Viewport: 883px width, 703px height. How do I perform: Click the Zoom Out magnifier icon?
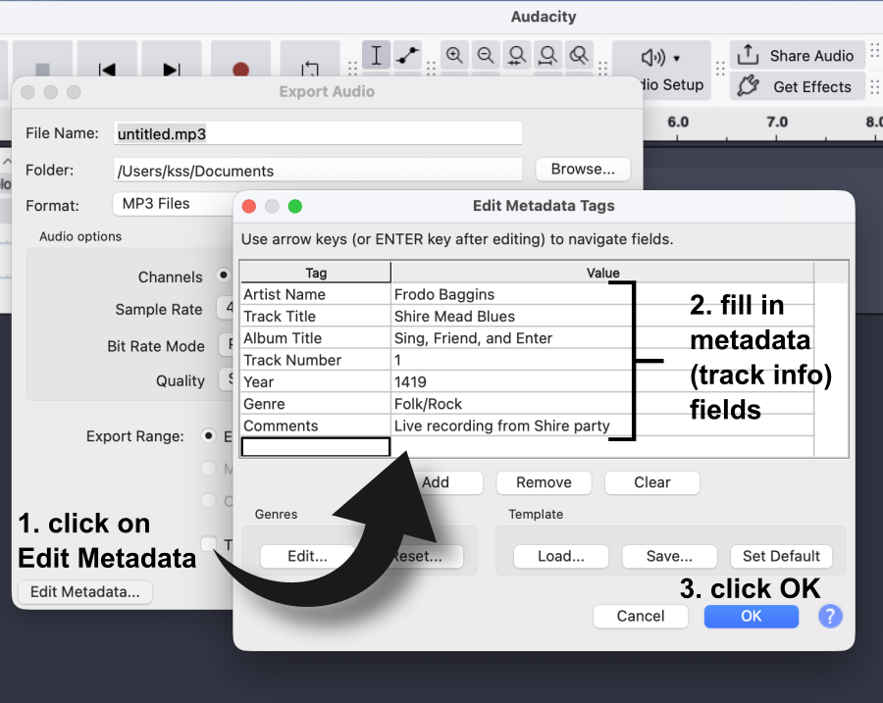pos(486,55)
